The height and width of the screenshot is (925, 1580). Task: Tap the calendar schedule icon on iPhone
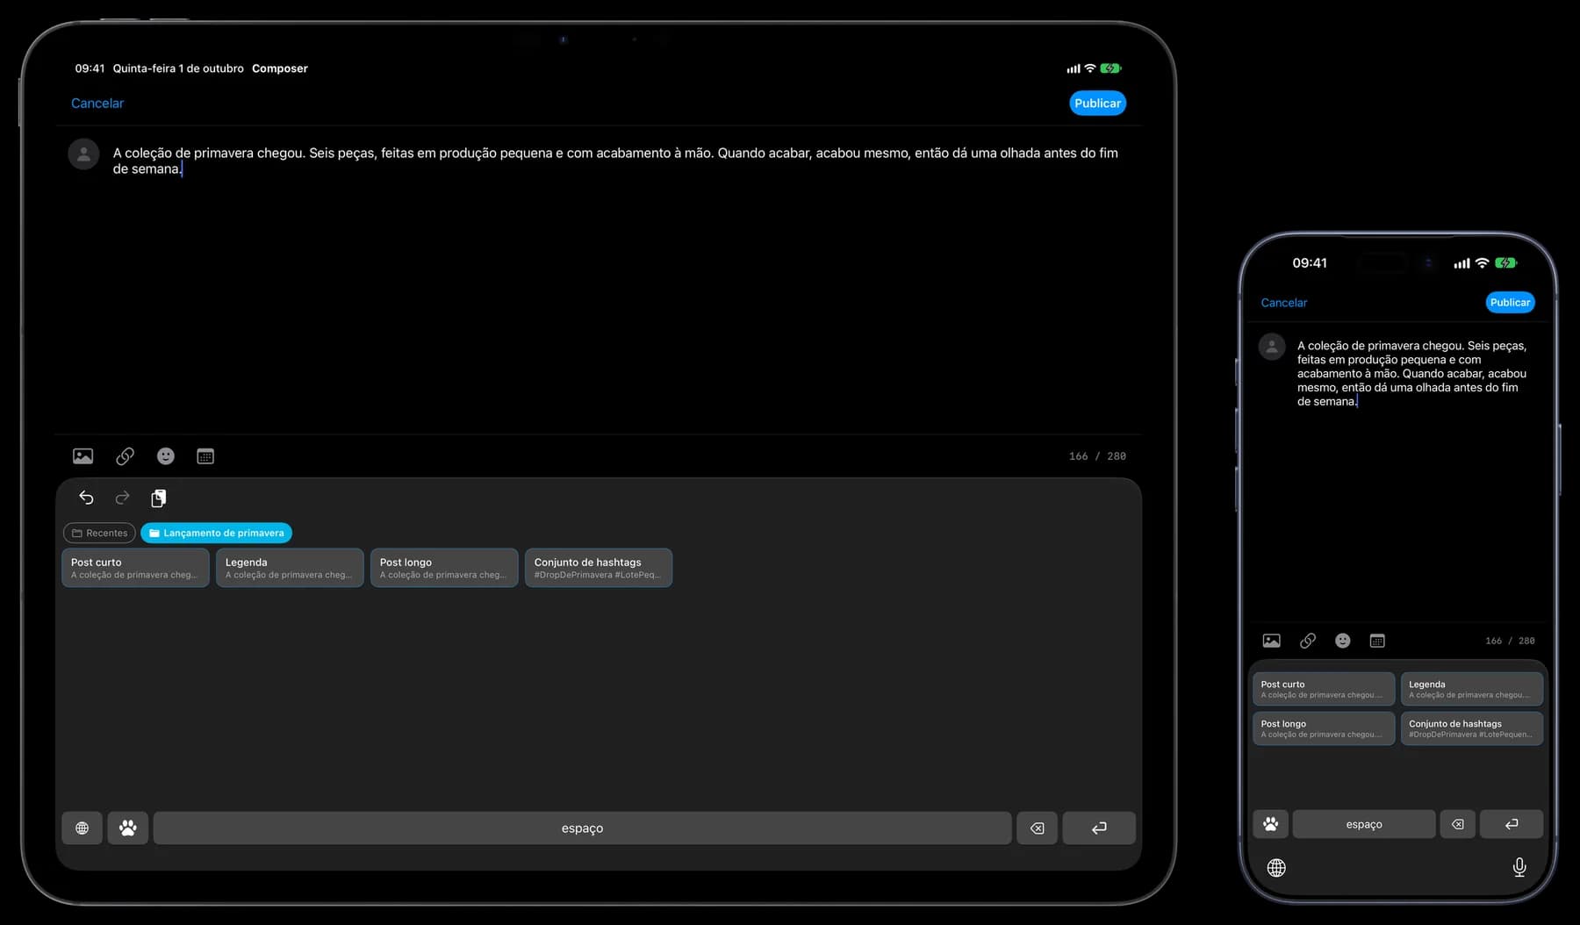point(1377,641)
